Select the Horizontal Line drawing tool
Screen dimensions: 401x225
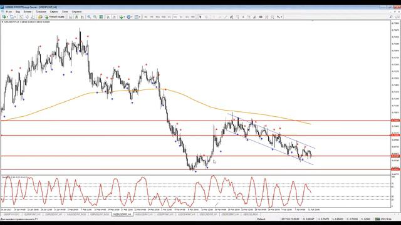tap(219, 17)
